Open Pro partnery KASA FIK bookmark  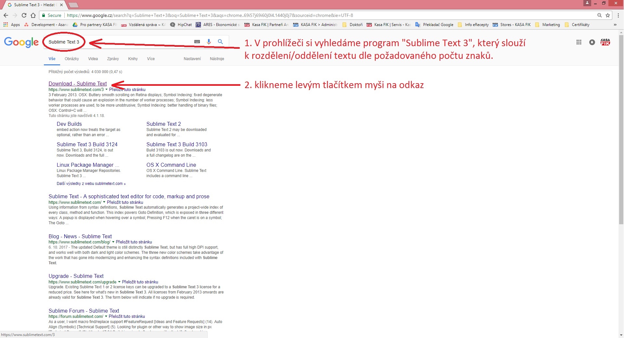(95, 25)
